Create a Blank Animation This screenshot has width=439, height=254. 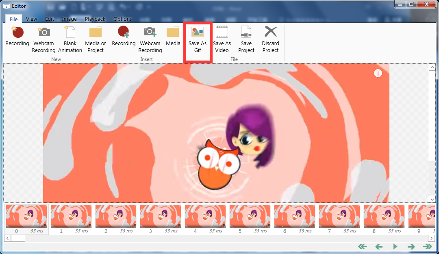tap(70, 33)
